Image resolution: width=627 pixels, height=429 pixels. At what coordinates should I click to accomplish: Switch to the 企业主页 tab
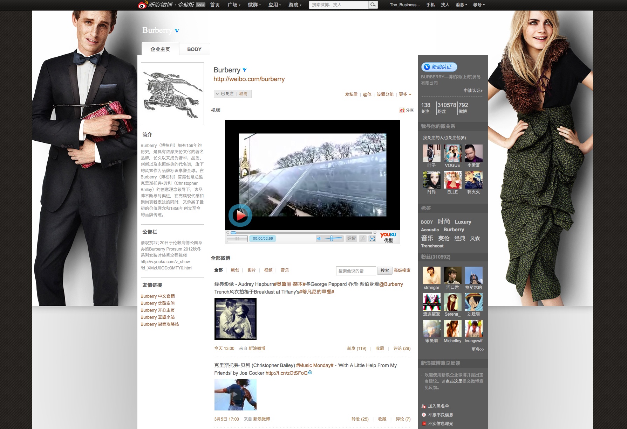coord(160,49)
